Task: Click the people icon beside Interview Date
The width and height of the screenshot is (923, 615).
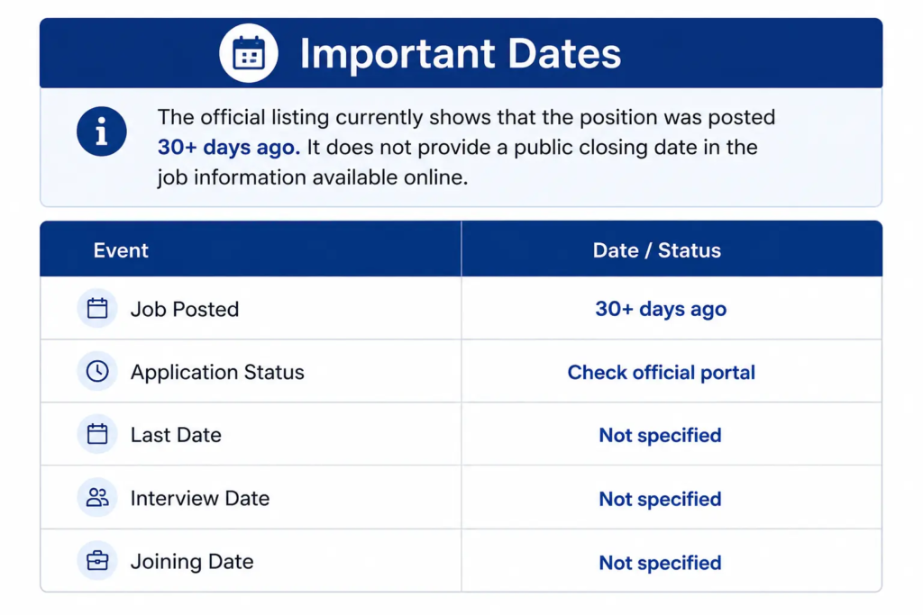Action: (97, 497)
